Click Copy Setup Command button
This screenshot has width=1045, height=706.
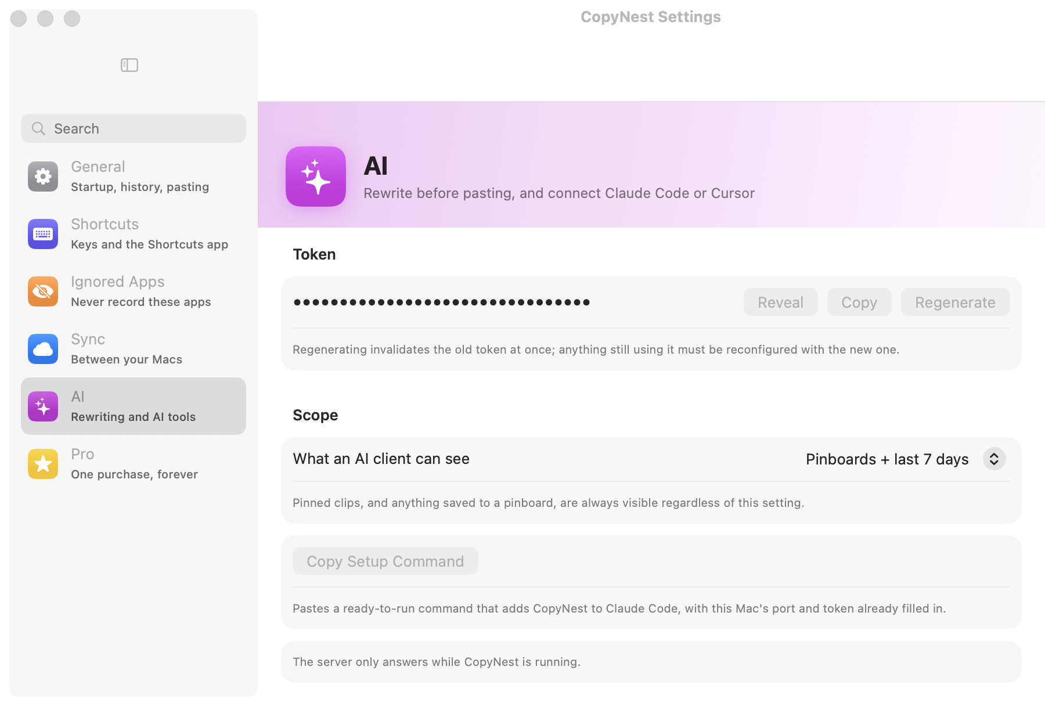click(385, 561)
